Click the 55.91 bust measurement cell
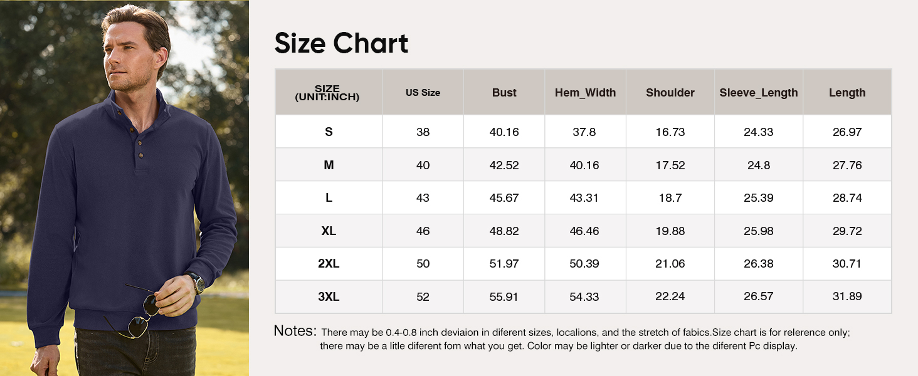The width and height of the screenshot is (918, 376). 504,297
